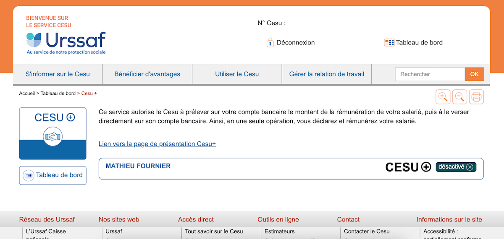
Task: Select Tableau de bord in the breadcrumb
Action: point(58,93)
